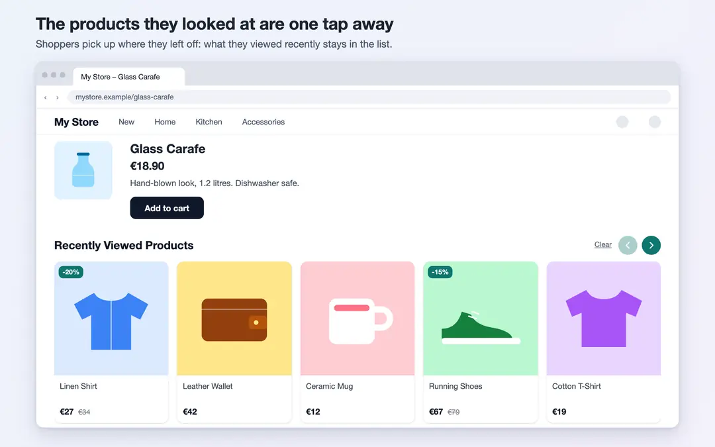The image size is (715, 447).
Task: Click the My Store logo
Action: point(76,122)
